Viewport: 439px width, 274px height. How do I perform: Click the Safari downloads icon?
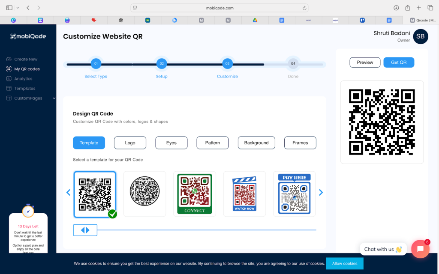click(x=396, y=8)
